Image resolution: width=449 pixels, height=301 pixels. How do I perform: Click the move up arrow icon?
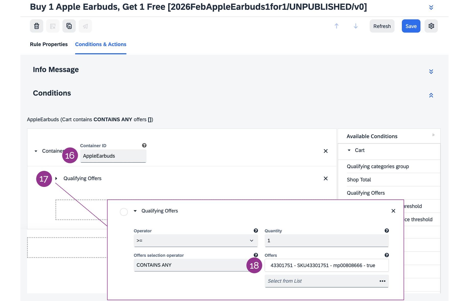tap(336, 26)
